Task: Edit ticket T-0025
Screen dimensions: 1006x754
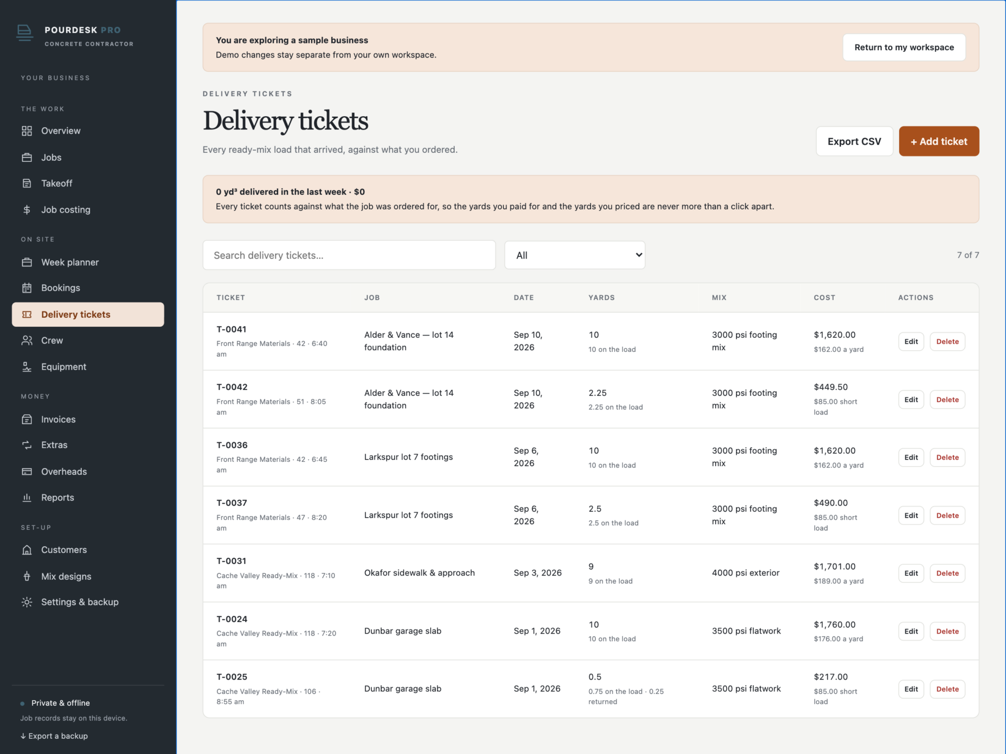Action: tap(911, 689)
